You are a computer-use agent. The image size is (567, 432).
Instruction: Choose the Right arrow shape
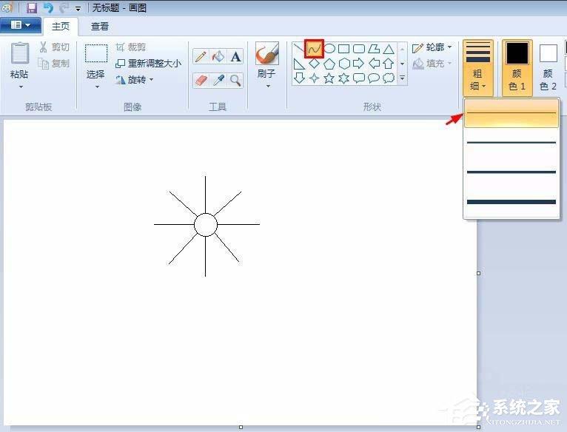point(359,64)
